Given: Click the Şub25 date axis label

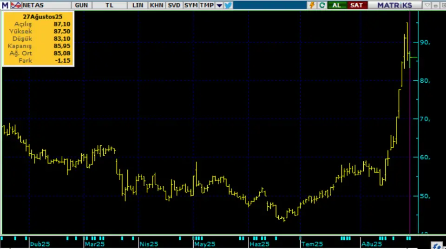Looking at the screenshot, I should (x=40, y=244).
